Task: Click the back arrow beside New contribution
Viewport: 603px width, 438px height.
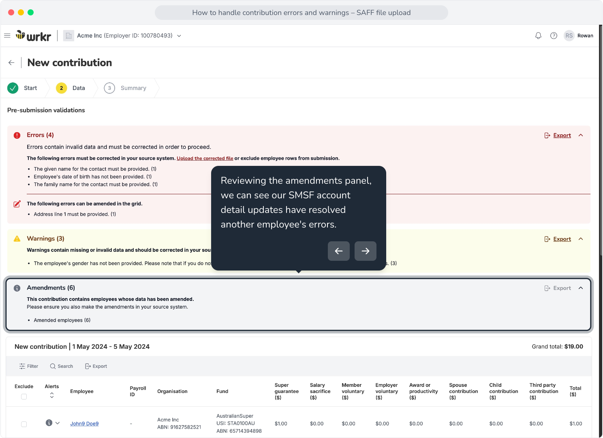Action: (11, 62)
